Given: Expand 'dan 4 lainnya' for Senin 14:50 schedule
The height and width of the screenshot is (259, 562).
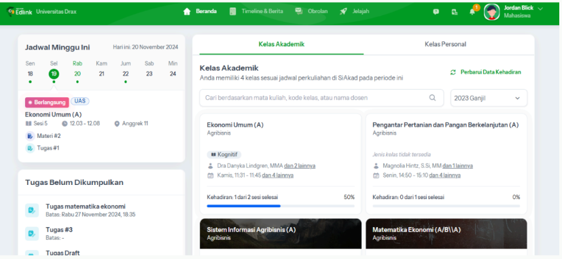Looking at the screenshot, I should (445, 175).
